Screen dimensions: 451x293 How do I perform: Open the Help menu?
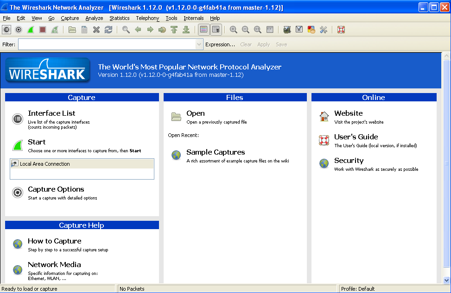215,18
